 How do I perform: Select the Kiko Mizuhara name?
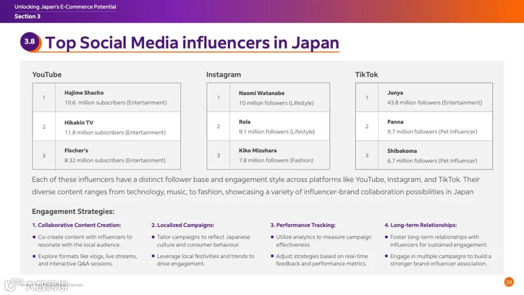(258, 151)
